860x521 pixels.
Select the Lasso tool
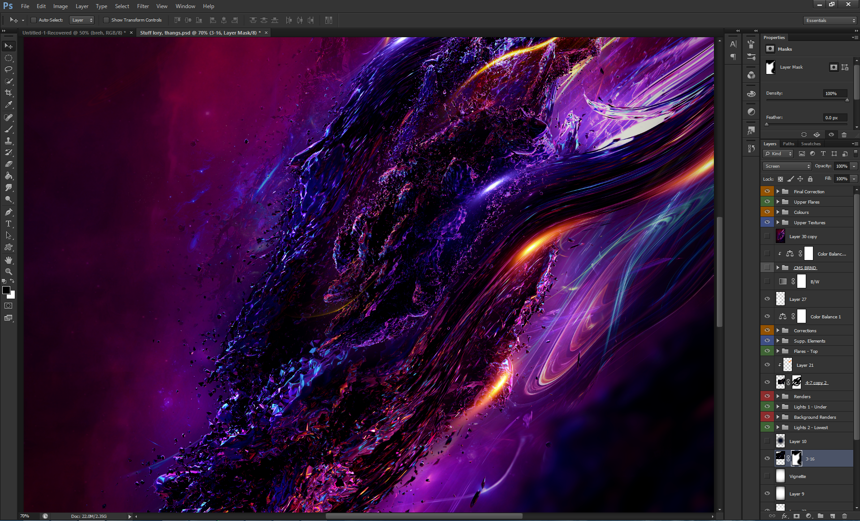tap(9, 69)
